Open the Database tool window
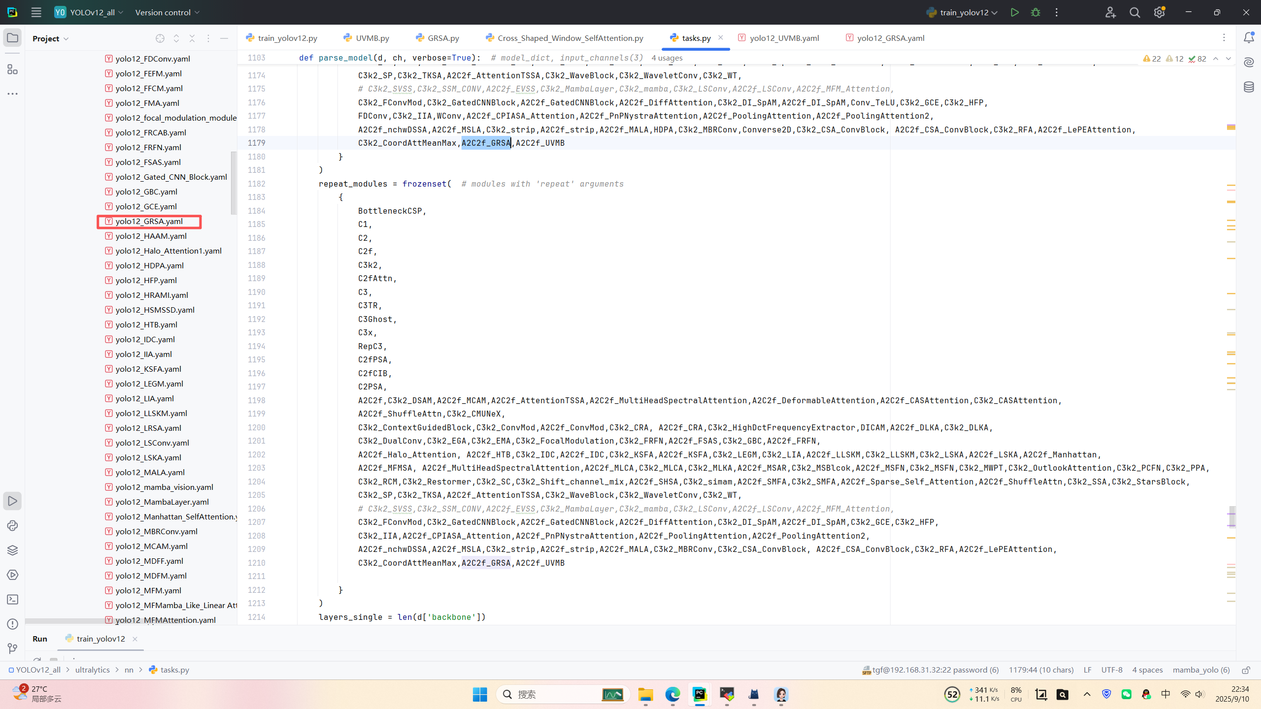Image resolution: width=1261 pixels, height=709 pixels. coord(1249,87)
